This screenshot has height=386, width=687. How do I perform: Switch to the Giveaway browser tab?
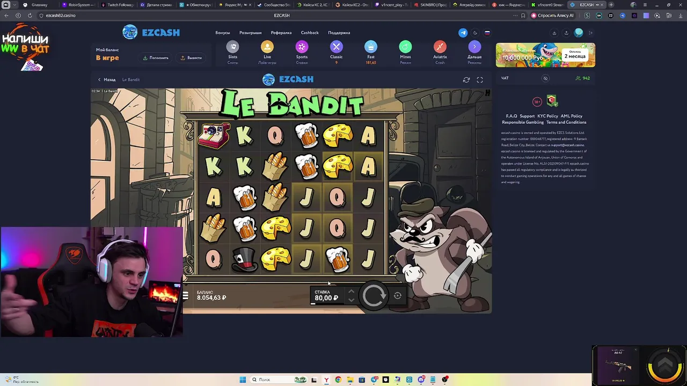39,5
